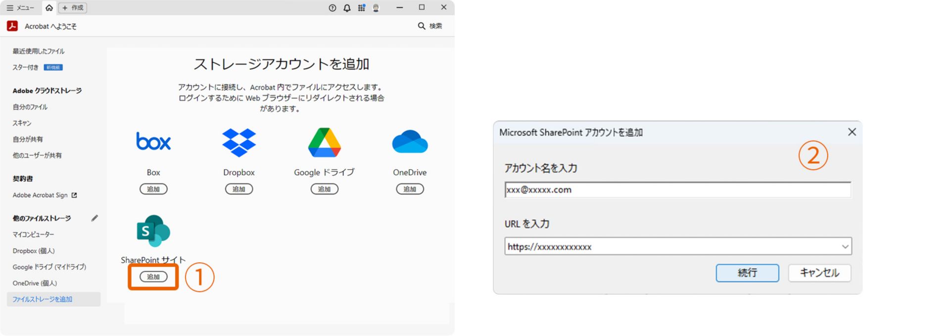The width and height of the screenshot is (950, 336).
Task: Click 追加 under Box
Action: click(153, 189)
